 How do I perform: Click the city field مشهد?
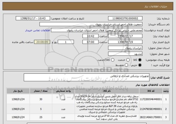(125, 54)
